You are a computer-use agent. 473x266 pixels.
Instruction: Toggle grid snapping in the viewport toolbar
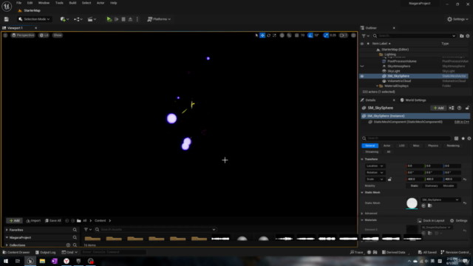[297, 35]
